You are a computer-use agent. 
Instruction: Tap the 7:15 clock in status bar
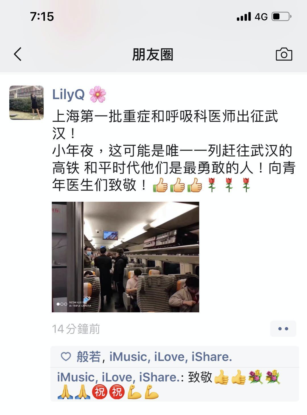pyautogui.click(x=42, y=16)
